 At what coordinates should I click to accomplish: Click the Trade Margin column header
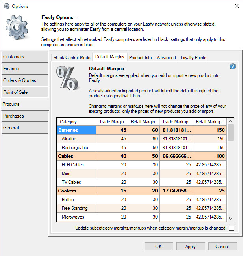pyautogui.click(x=112, y=122)
